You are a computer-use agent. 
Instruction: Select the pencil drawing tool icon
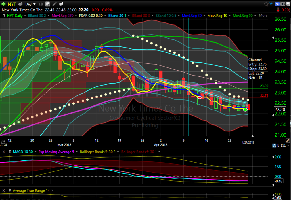click(x=54, y=4)
